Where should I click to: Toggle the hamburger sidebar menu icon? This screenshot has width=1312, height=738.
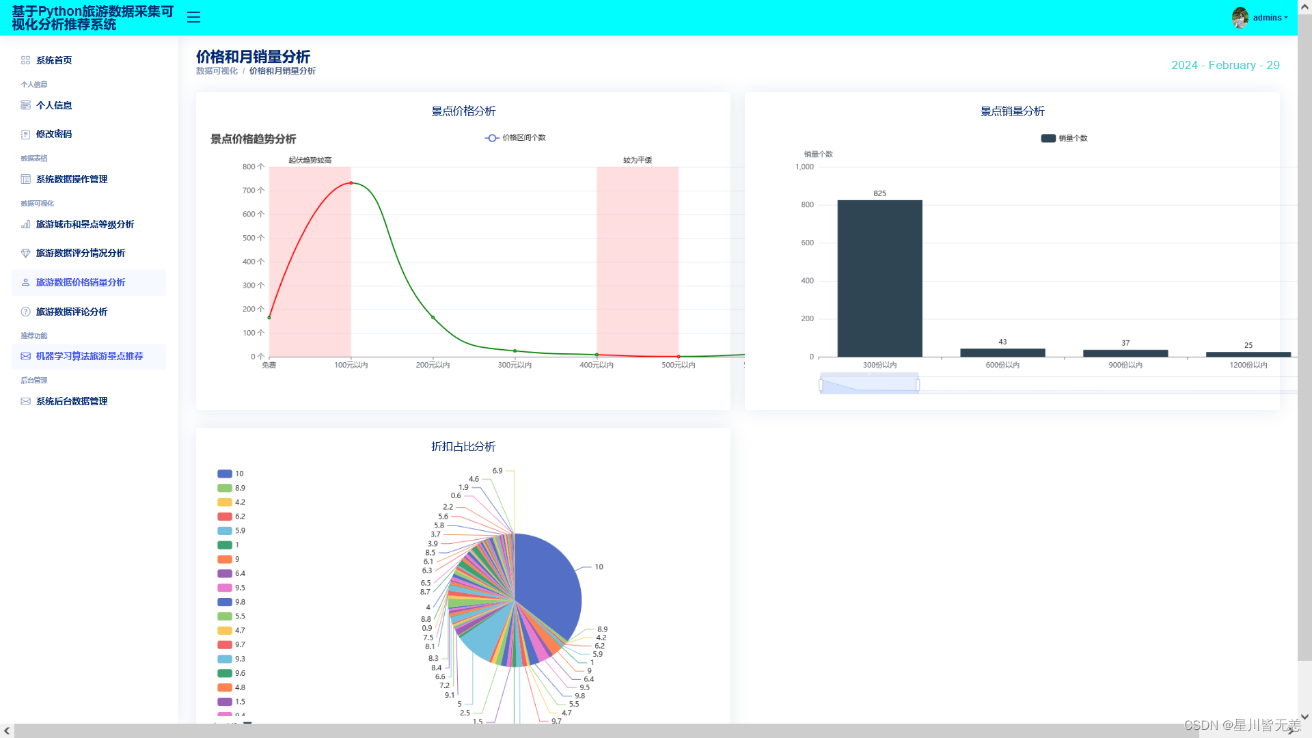193,18
